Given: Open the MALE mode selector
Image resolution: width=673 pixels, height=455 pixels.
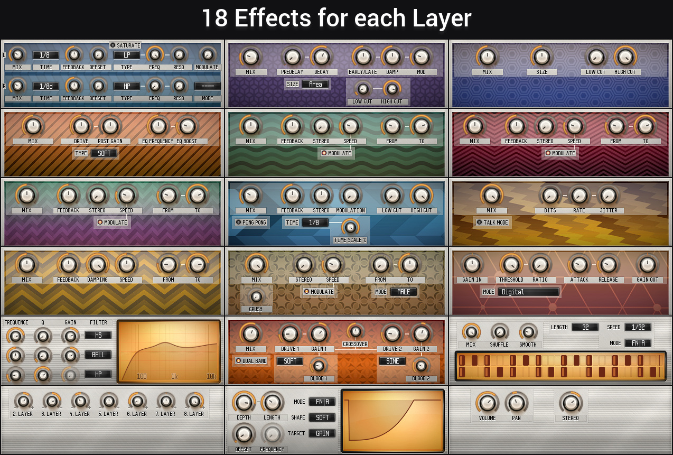Looking at the screenshot, I should click(404, 292).
